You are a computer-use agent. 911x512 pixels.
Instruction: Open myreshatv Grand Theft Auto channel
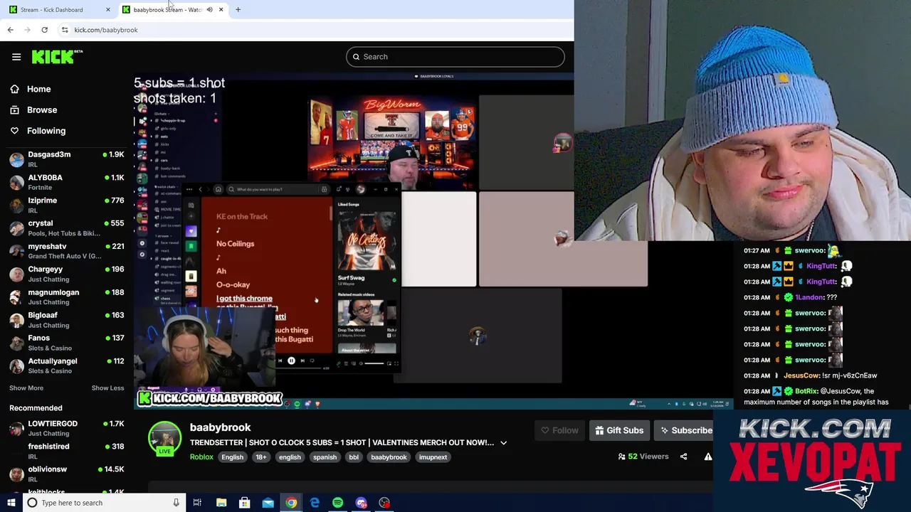pos(67,251)
